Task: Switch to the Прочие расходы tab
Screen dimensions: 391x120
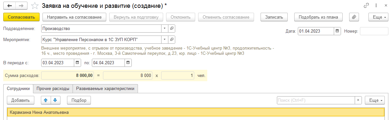Action: point(53,89)
